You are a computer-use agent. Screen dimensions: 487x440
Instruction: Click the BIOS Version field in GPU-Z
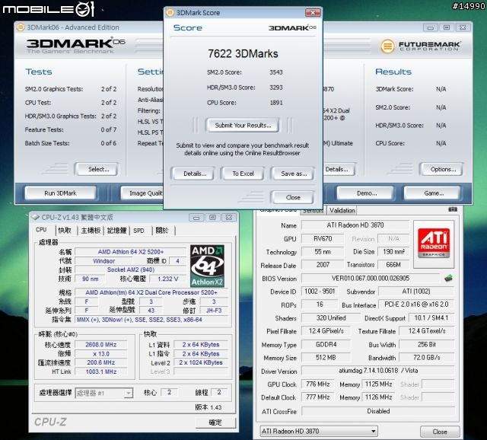point(371,278)
